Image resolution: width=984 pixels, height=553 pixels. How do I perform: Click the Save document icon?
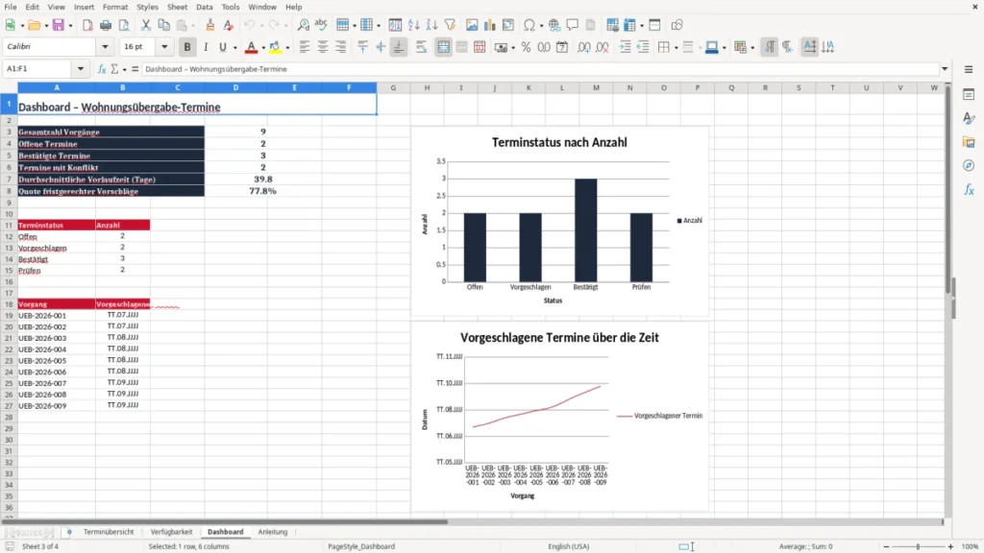(58, 25)
